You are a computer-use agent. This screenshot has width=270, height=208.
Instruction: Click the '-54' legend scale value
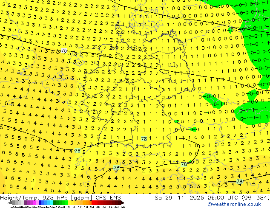click(13, 207)
